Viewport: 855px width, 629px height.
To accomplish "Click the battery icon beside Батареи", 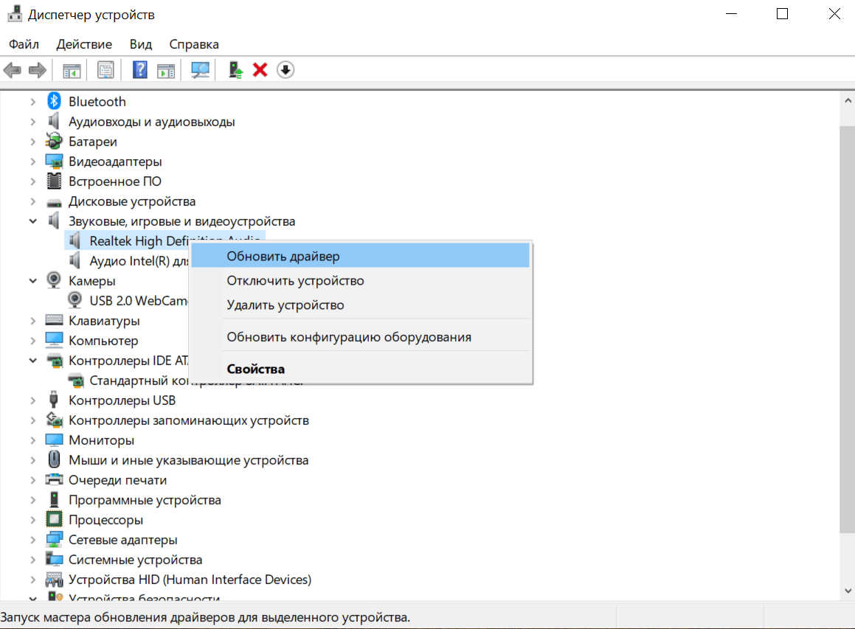I will [x=54, y=141].
